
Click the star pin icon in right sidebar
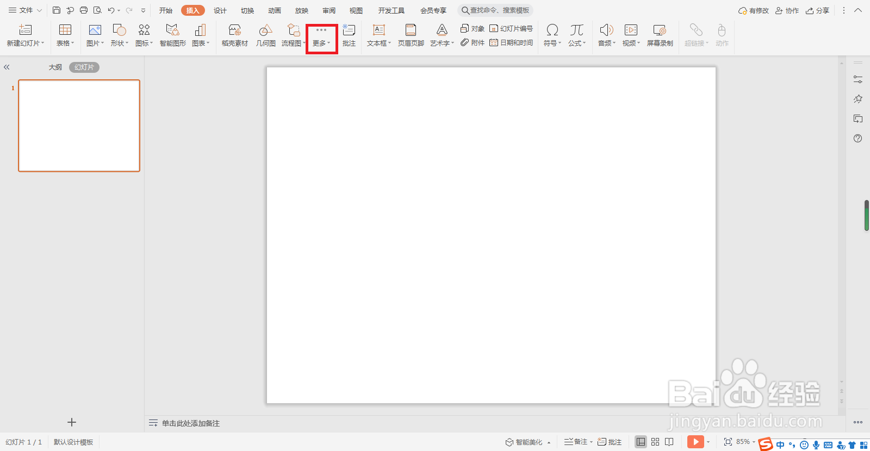coord(858,99)
